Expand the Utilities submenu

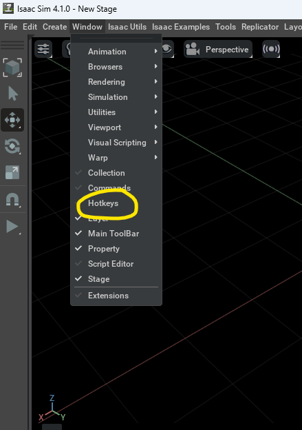[x=116, y=112]
